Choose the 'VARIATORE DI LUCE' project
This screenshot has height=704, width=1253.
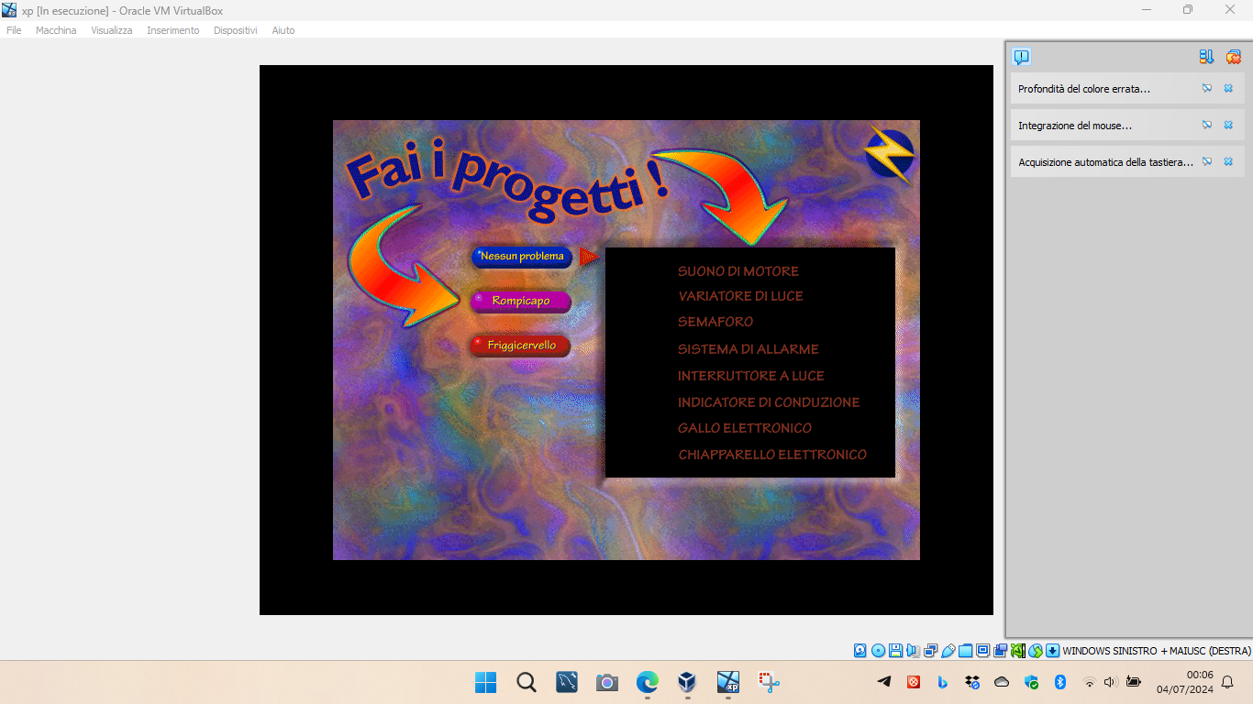[741, 296]
